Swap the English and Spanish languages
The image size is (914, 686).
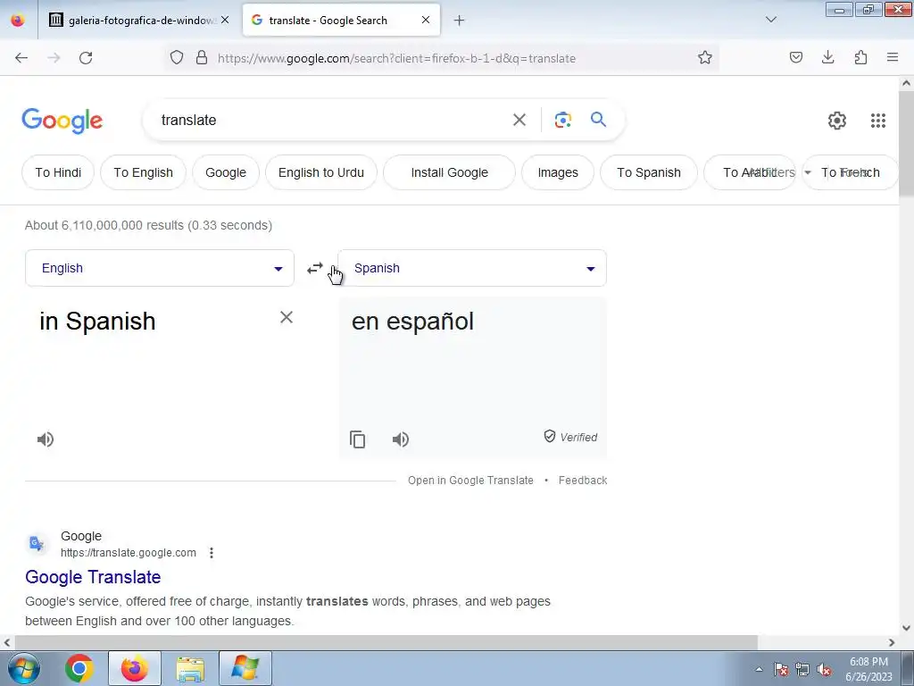point(315,268)
